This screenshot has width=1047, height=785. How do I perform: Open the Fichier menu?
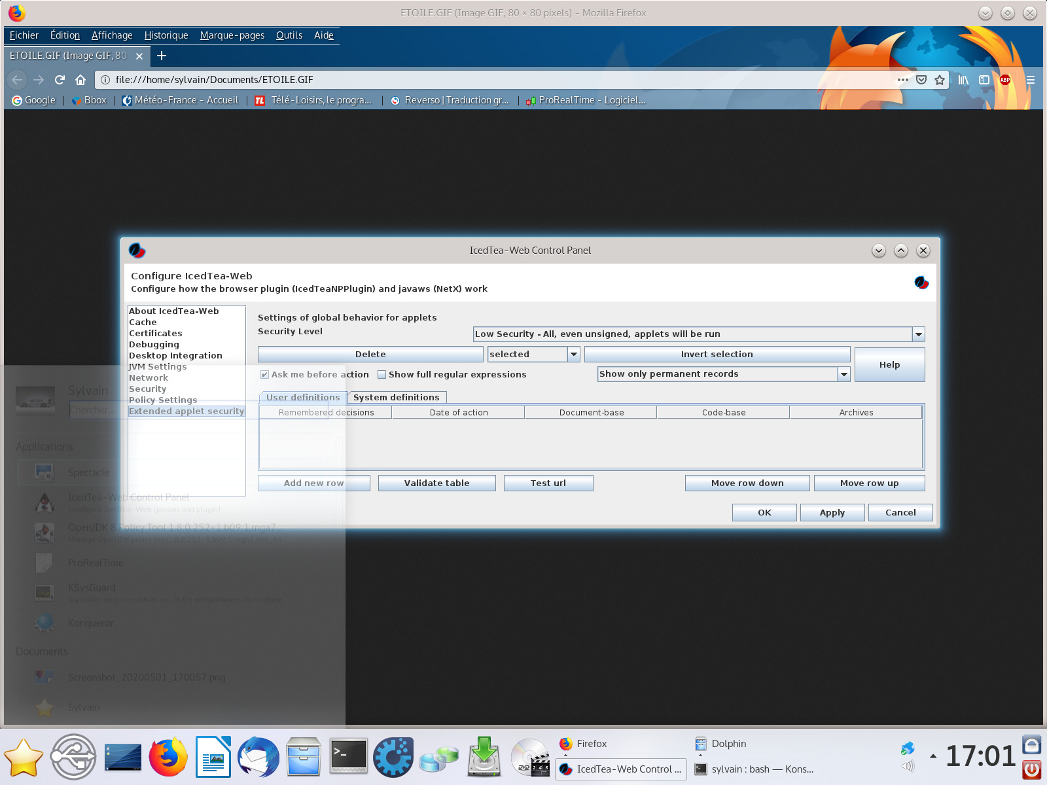(x=24, y=35)
